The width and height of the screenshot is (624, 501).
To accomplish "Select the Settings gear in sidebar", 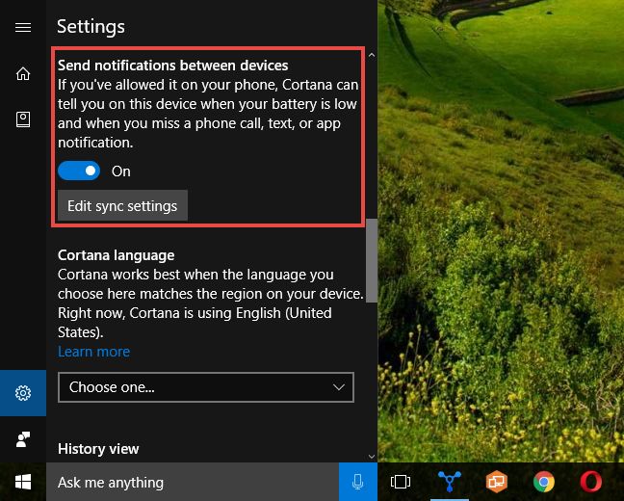I will point(23,393).
